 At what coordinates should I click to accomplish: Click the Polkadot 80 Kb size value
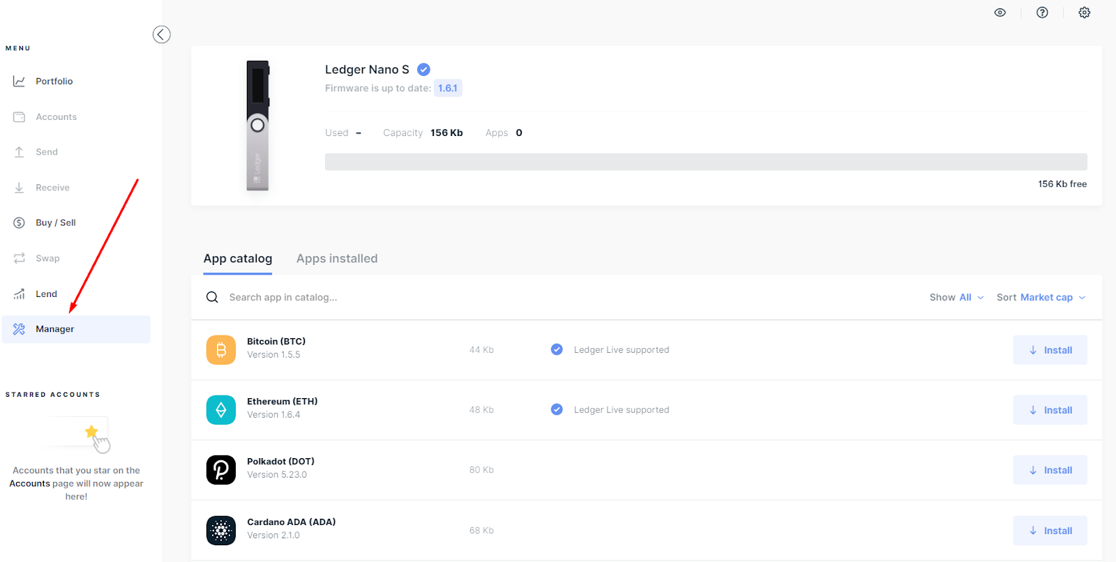(x=481, y=470)
